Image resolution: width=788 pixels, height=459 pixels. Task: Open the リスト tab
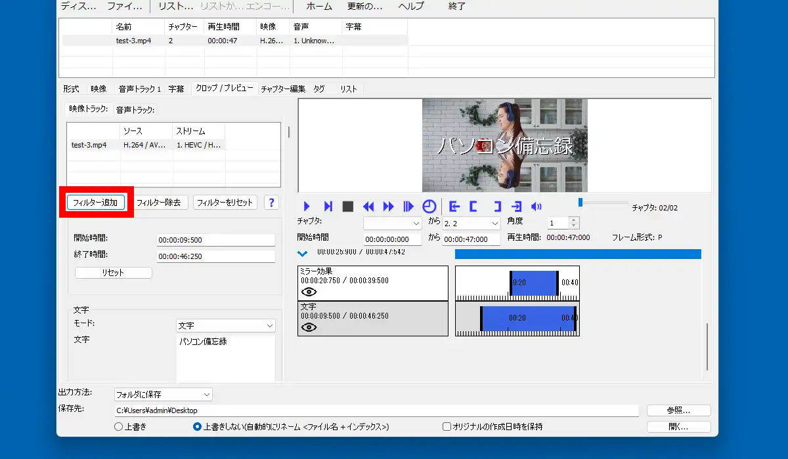pyautogui.click(x=349, y=89)
